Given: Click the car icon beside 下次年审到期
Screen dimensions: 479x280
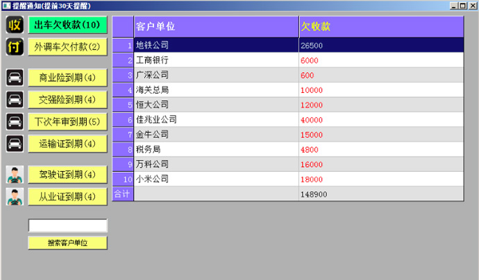Looking at the screenshot, I should click(x=15, y=122).
